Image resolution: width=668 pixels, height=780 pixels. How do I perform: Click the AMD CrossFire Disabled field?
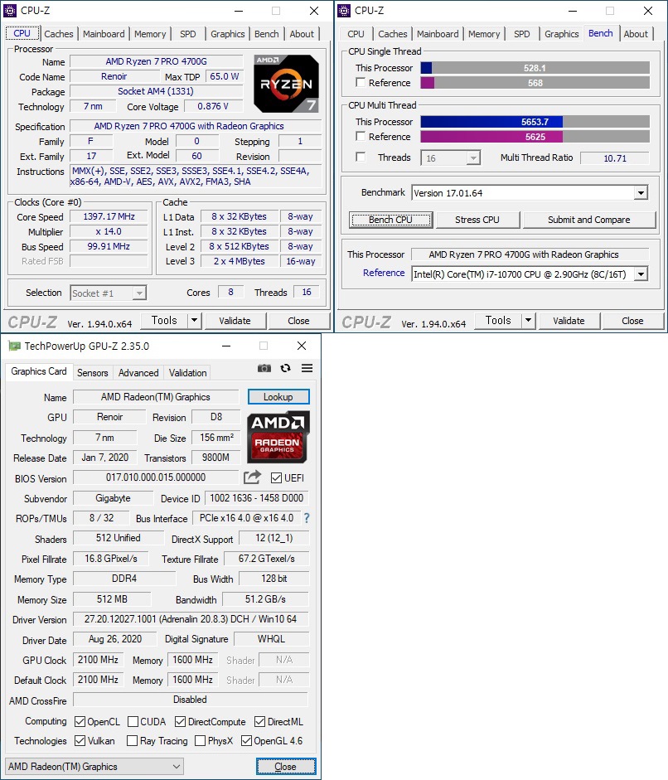click(191, 700)
